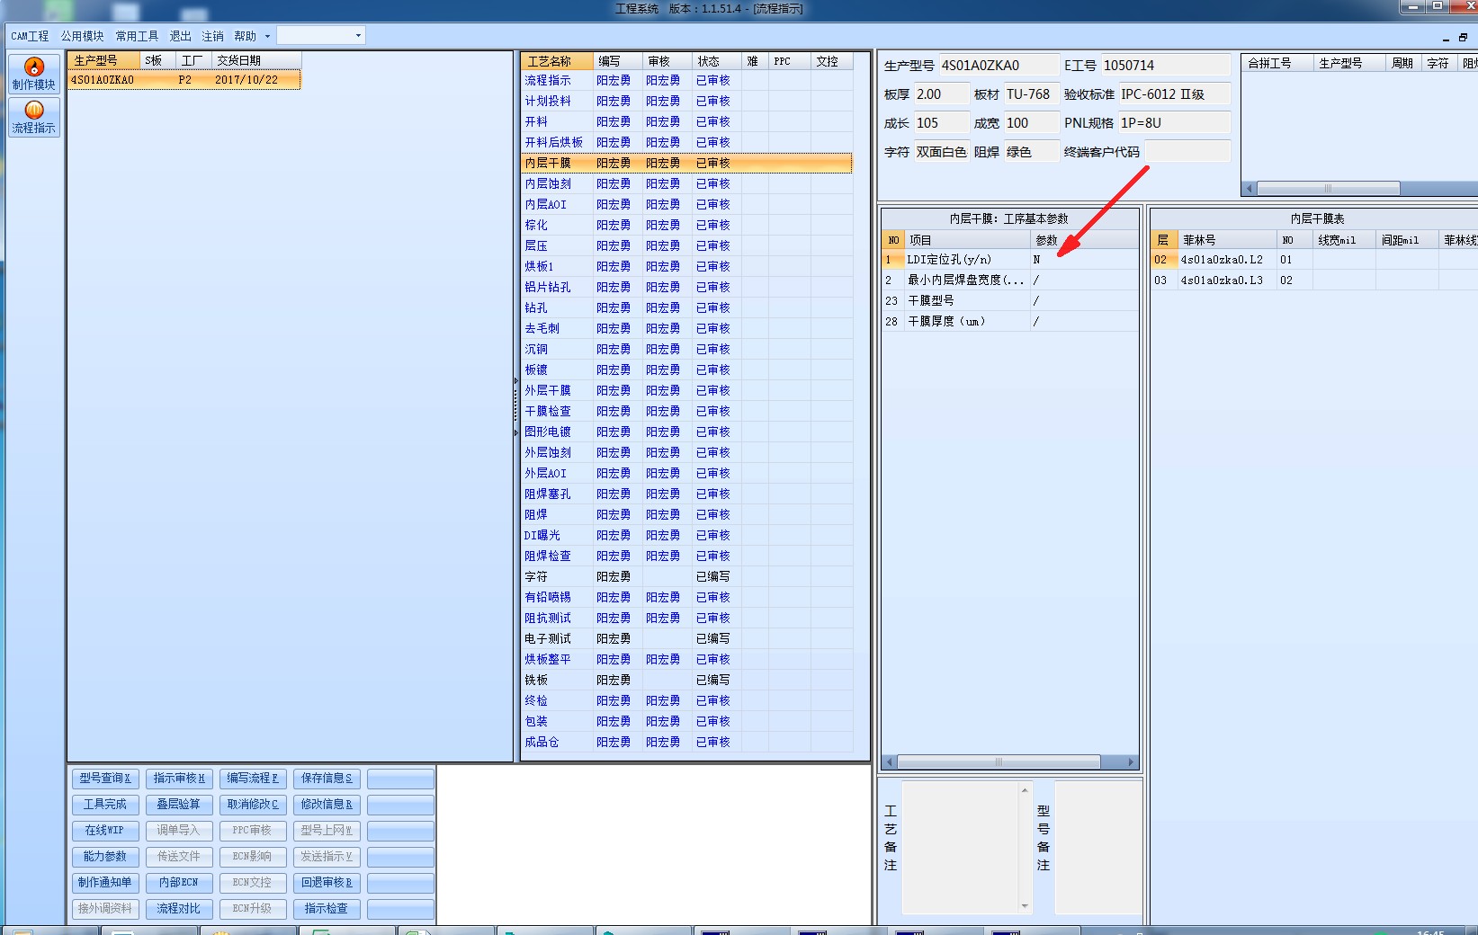The height and width of the screenshot is (935, 1478).
Task: Open the CAM工程 menu
Action: click(30, 36)
